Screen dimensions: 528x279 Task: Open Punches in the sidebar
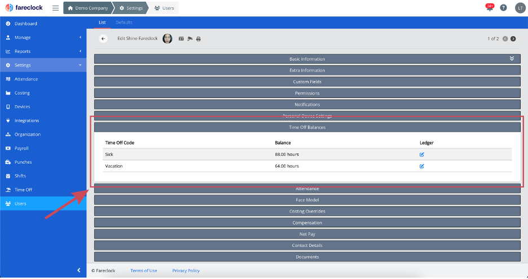(43, 162)
